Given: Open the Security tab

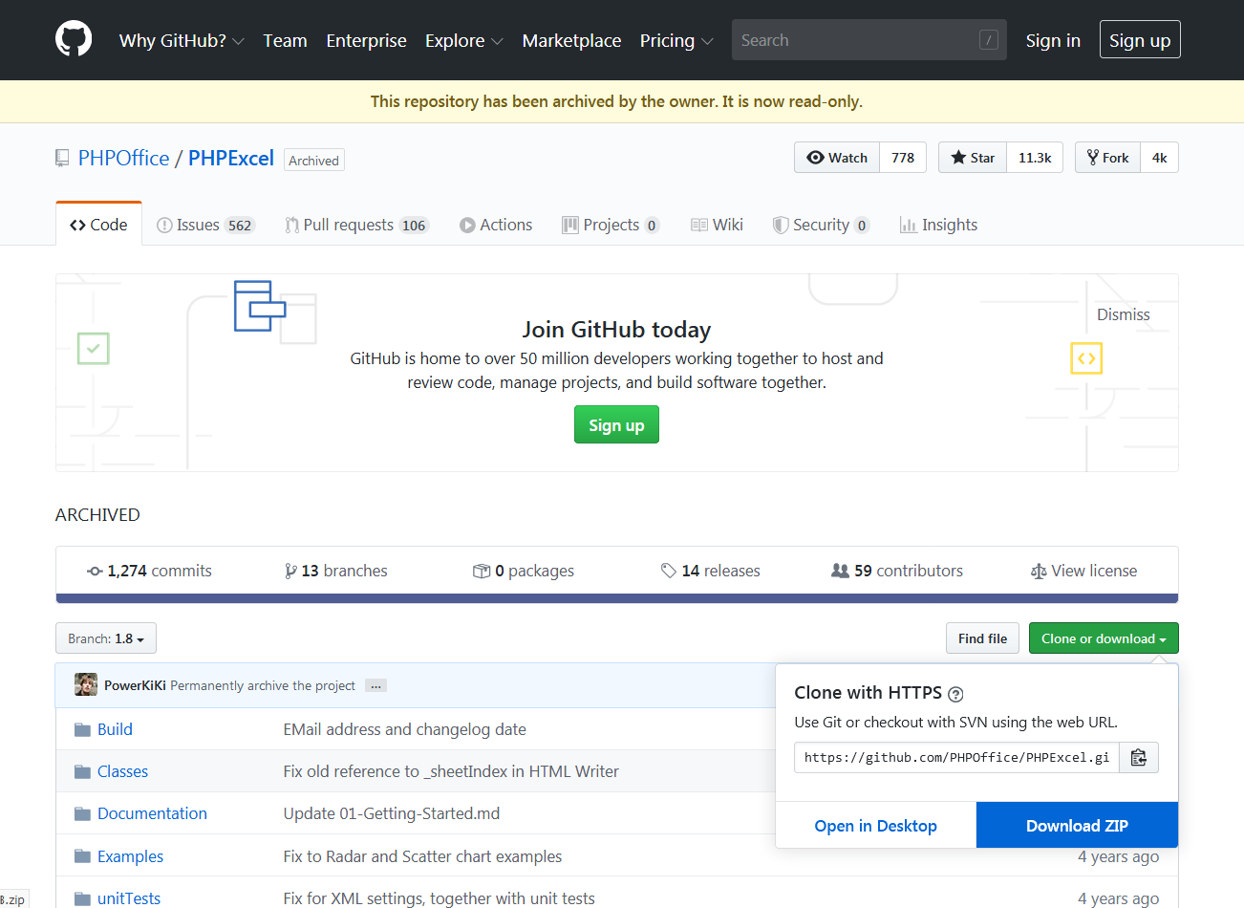Looking at the screenshot, I should 821,225.
